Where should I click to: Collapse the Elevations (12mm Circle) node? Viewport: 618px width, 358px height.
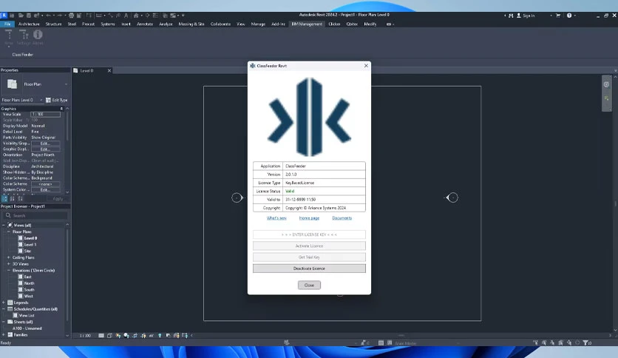[x=9, y=271]
